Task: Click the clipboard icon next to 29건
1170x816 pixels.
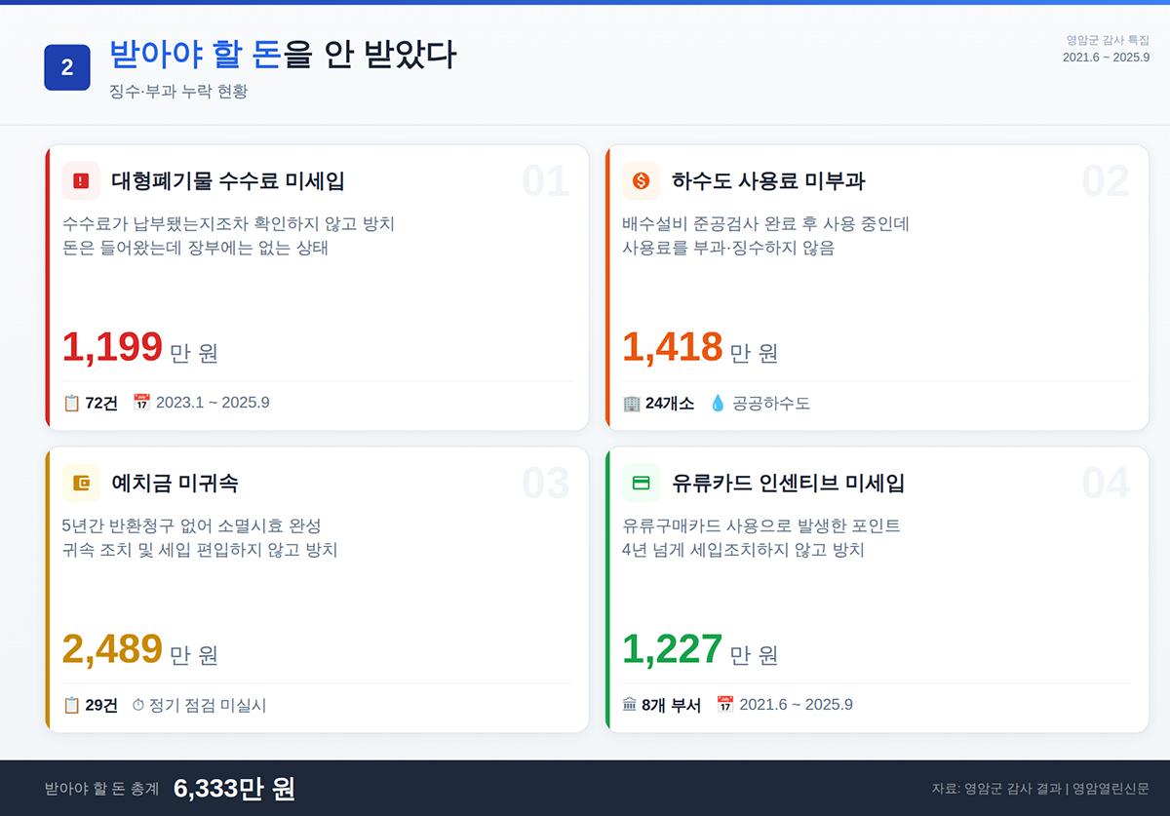Action: (x=71, y=705)
